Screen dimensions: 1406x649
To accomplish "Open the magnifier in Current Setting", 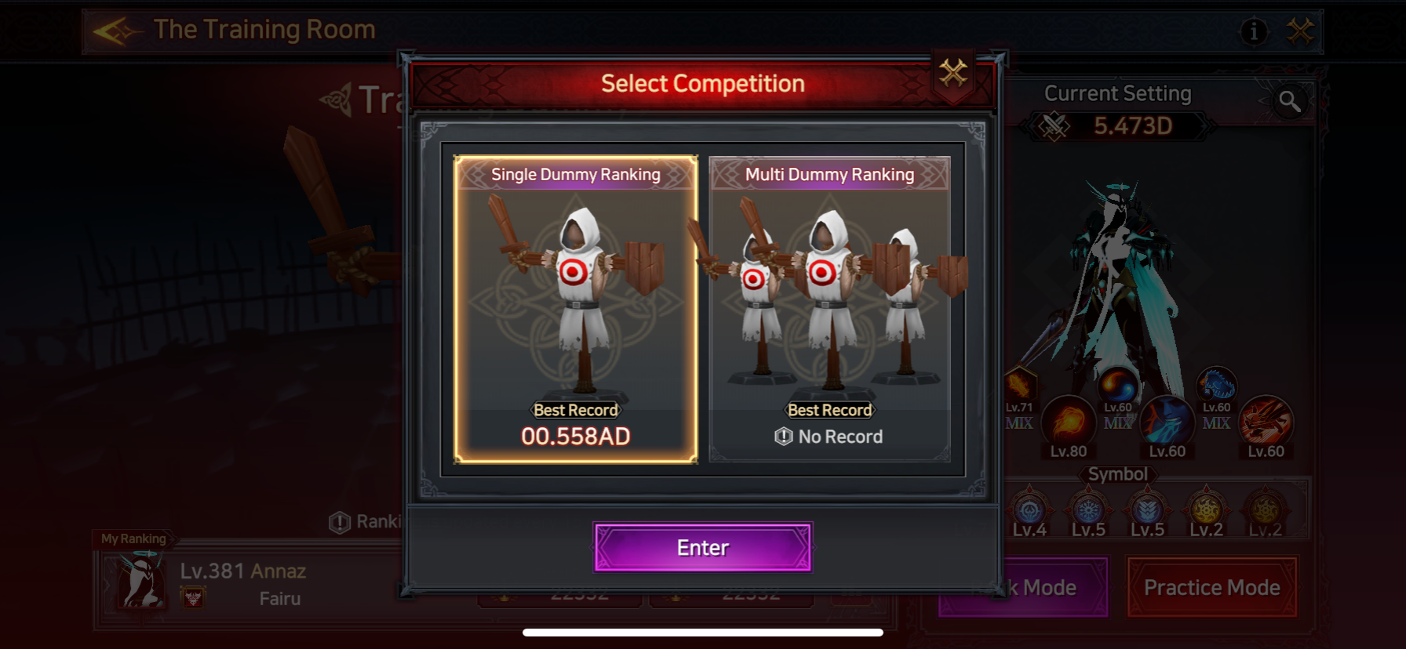I will [1289, 101].
